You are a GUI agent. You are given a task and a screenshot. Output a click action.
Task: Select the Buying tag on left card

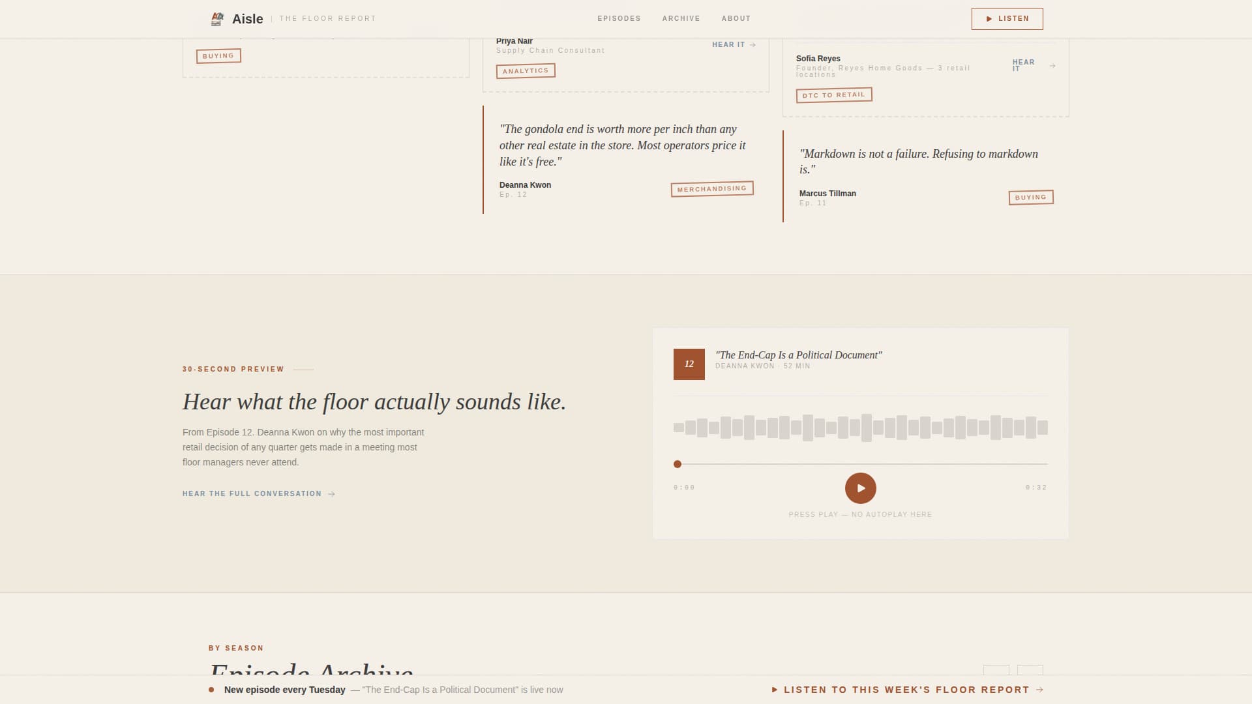coord(218,56)
